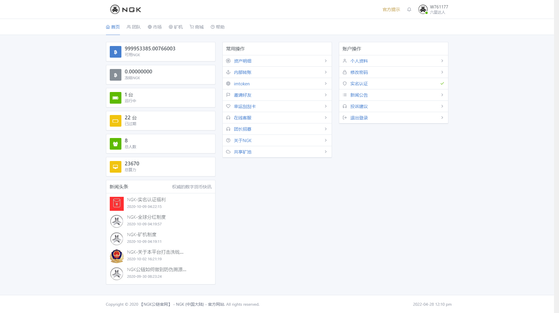Viewport: 559px width, 313px height.
Task: Go to the 首页 tab
Action: tap(113, 27)
